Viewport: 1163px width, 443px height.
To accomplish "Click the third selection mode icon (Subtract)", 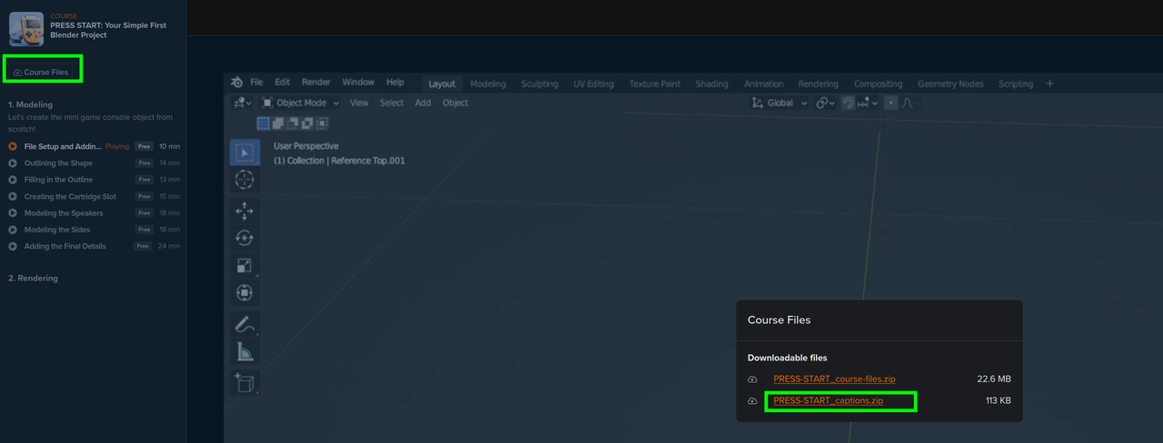I will coord(293,123).
